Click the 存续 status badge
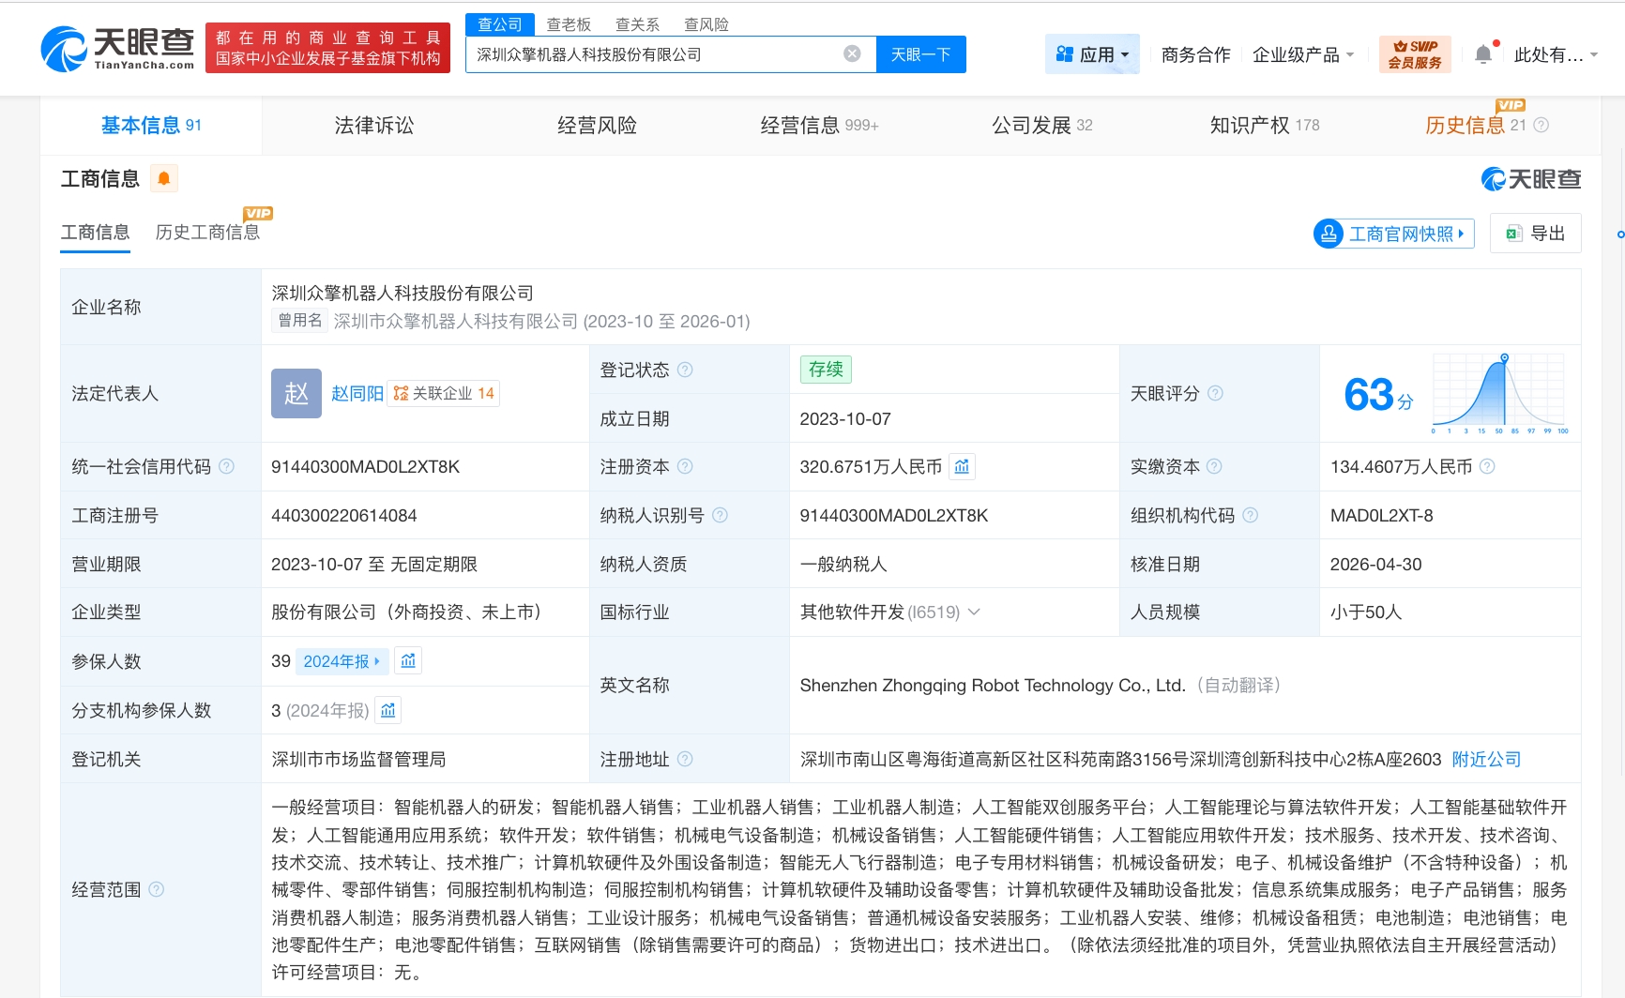Viewport: 1625px width, 998px height. click(826, 370)
